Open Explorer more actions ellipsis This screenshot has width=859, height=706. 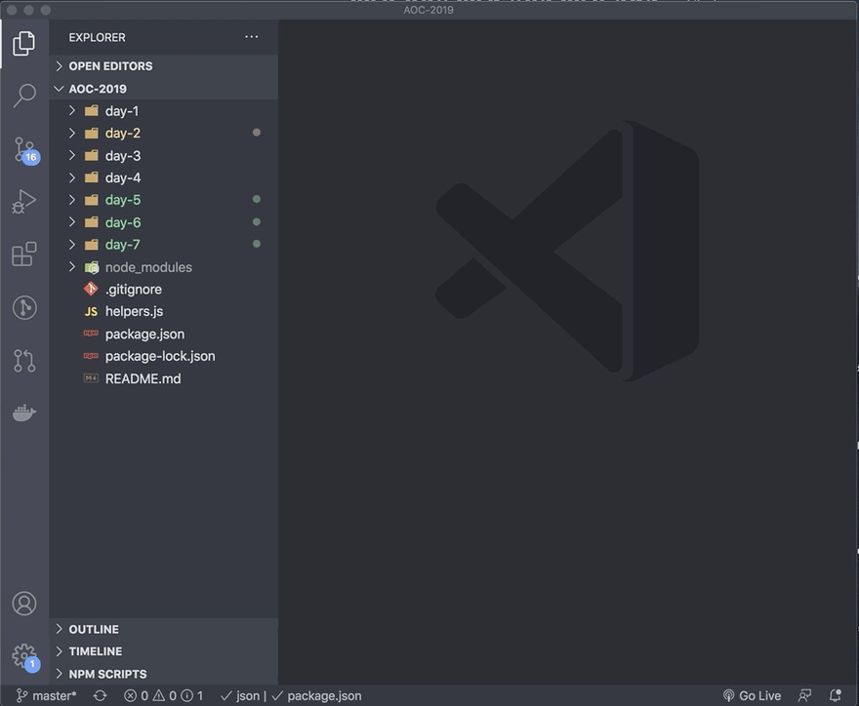tap(252, 37)
